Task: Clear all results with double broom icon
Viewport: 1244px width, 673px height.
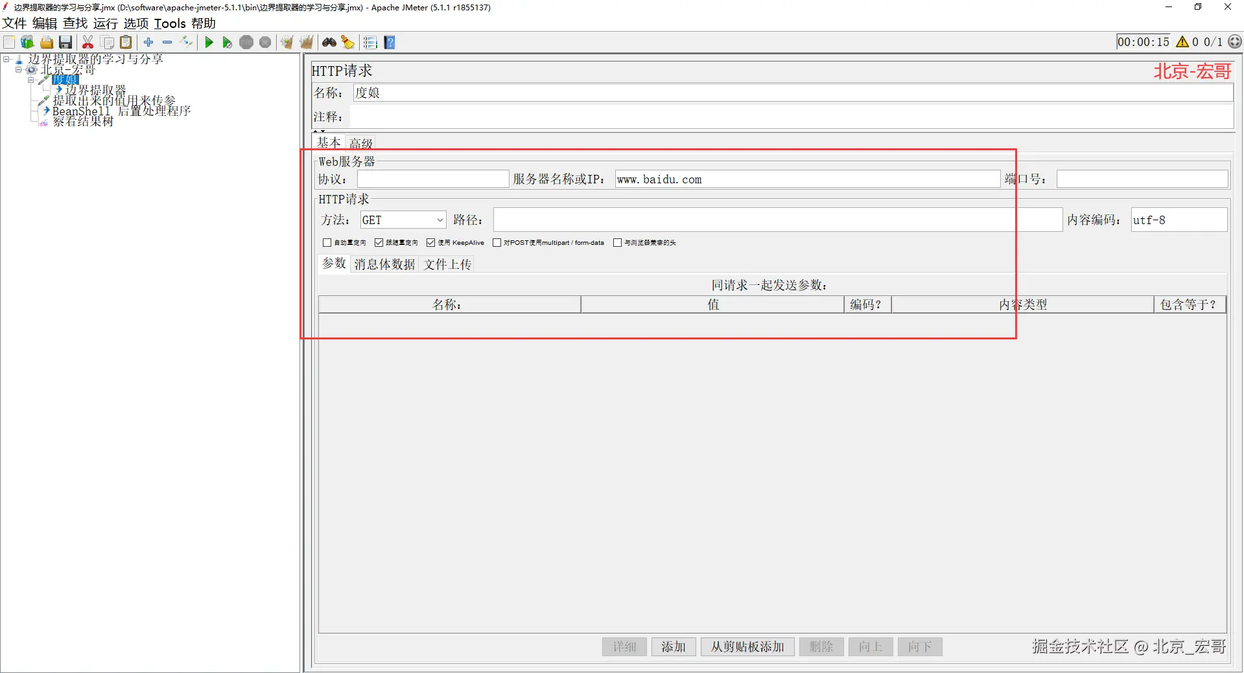Action: point(306,43)
